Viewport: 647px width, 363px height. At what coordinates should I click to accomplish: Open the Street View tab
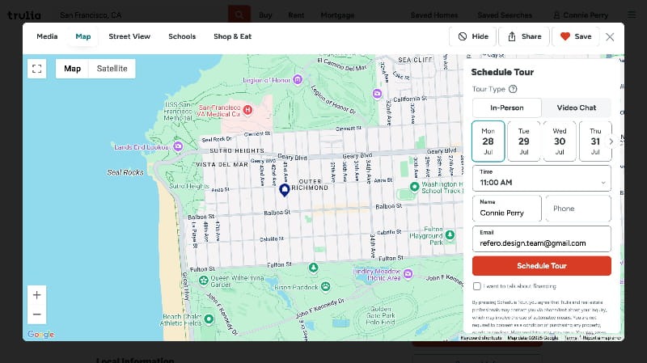click(x=129, y=36)
